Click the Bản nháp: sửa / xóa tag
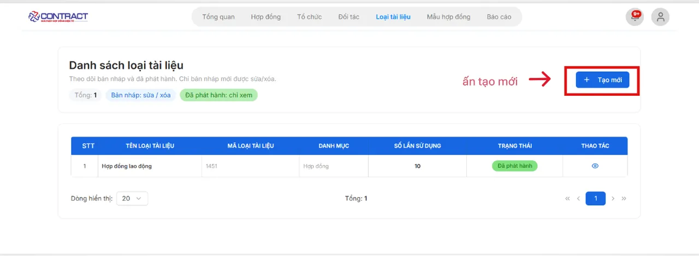Image resolution: width=699 pixels, height=256 pixels. pos(140,95)
